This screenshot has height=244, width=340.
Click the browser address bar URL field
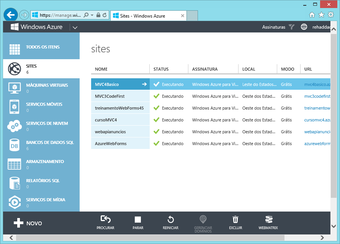[x=60, y=15]
